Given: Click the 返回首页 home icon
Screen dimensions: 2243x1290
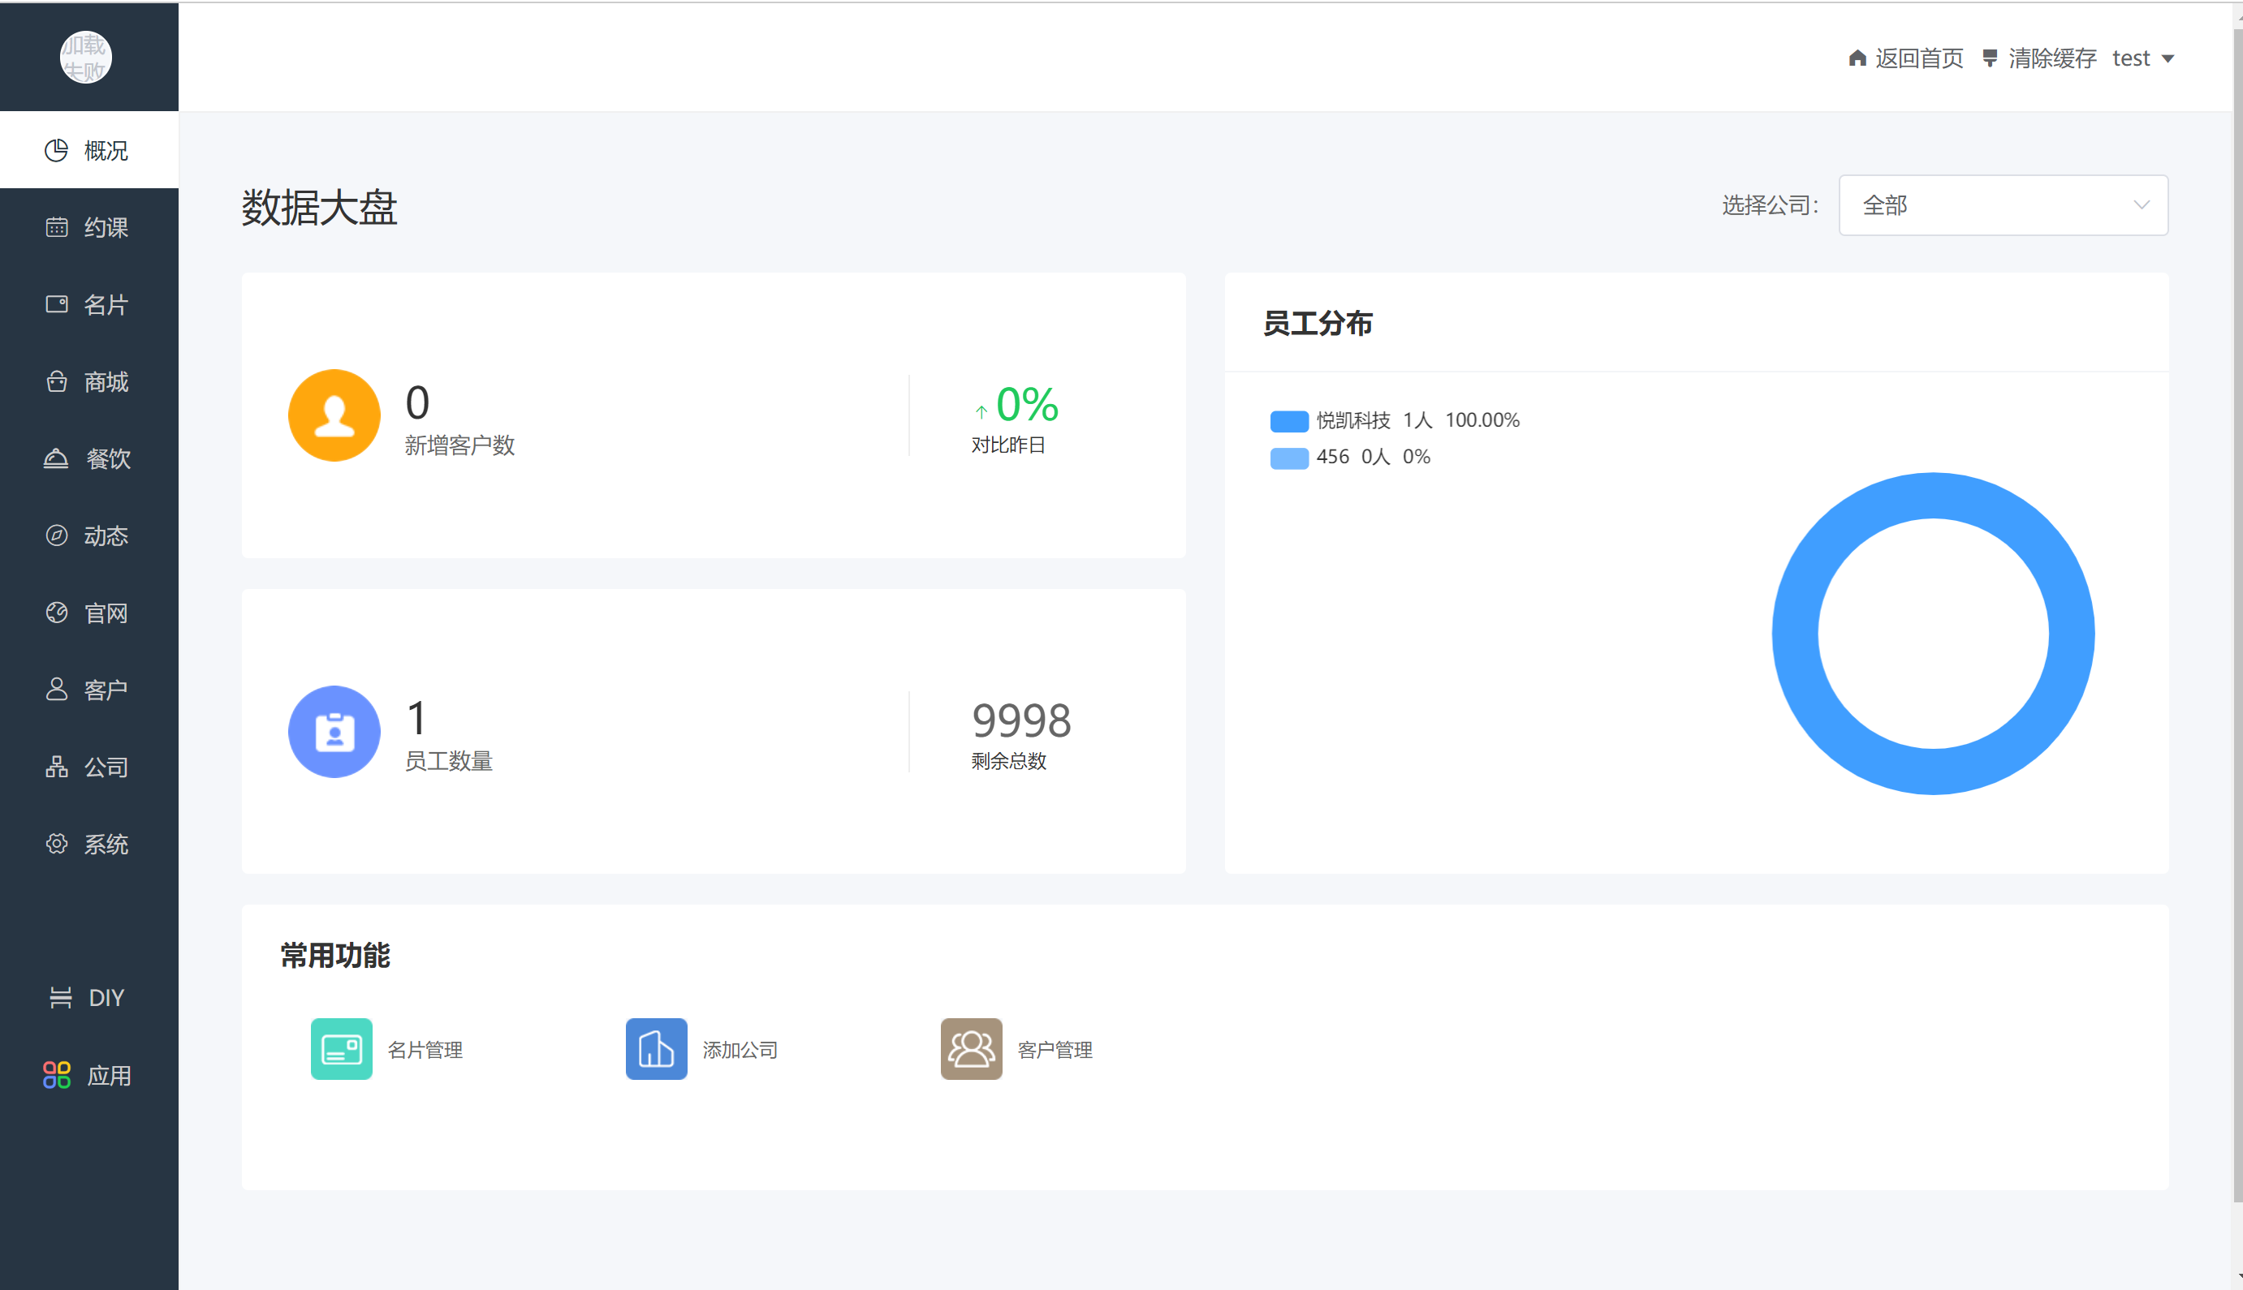Looking at the screenshot, I should [1857, 58].
